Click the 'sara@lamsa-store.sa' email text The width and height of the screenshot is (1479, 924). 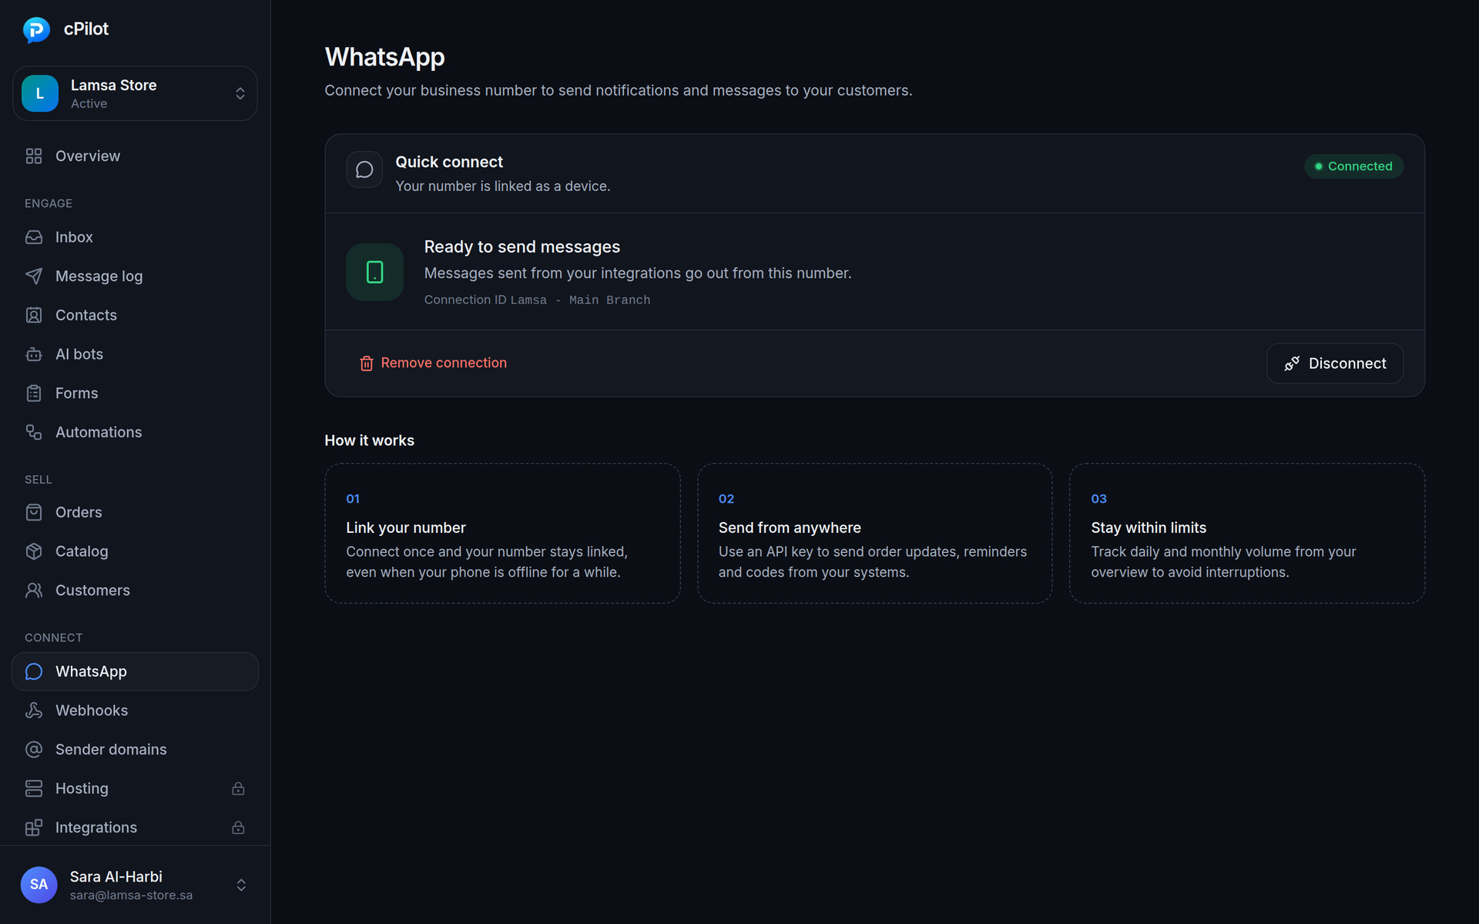(131, 896)
